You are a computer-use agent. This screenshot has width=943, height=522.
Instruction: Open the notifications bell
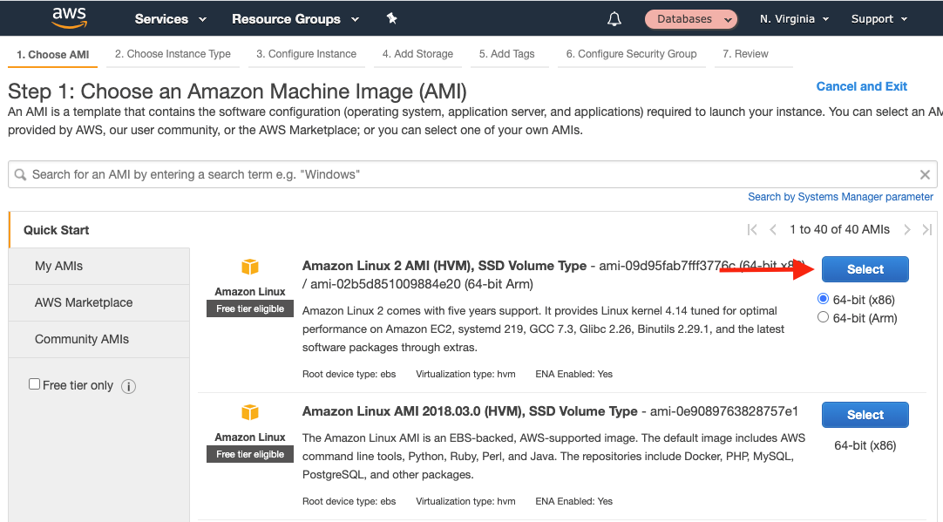[x=614, y=18]
